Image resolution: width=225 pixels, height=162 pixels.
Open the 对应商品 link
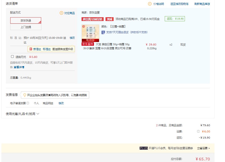(x=69, y=13)
